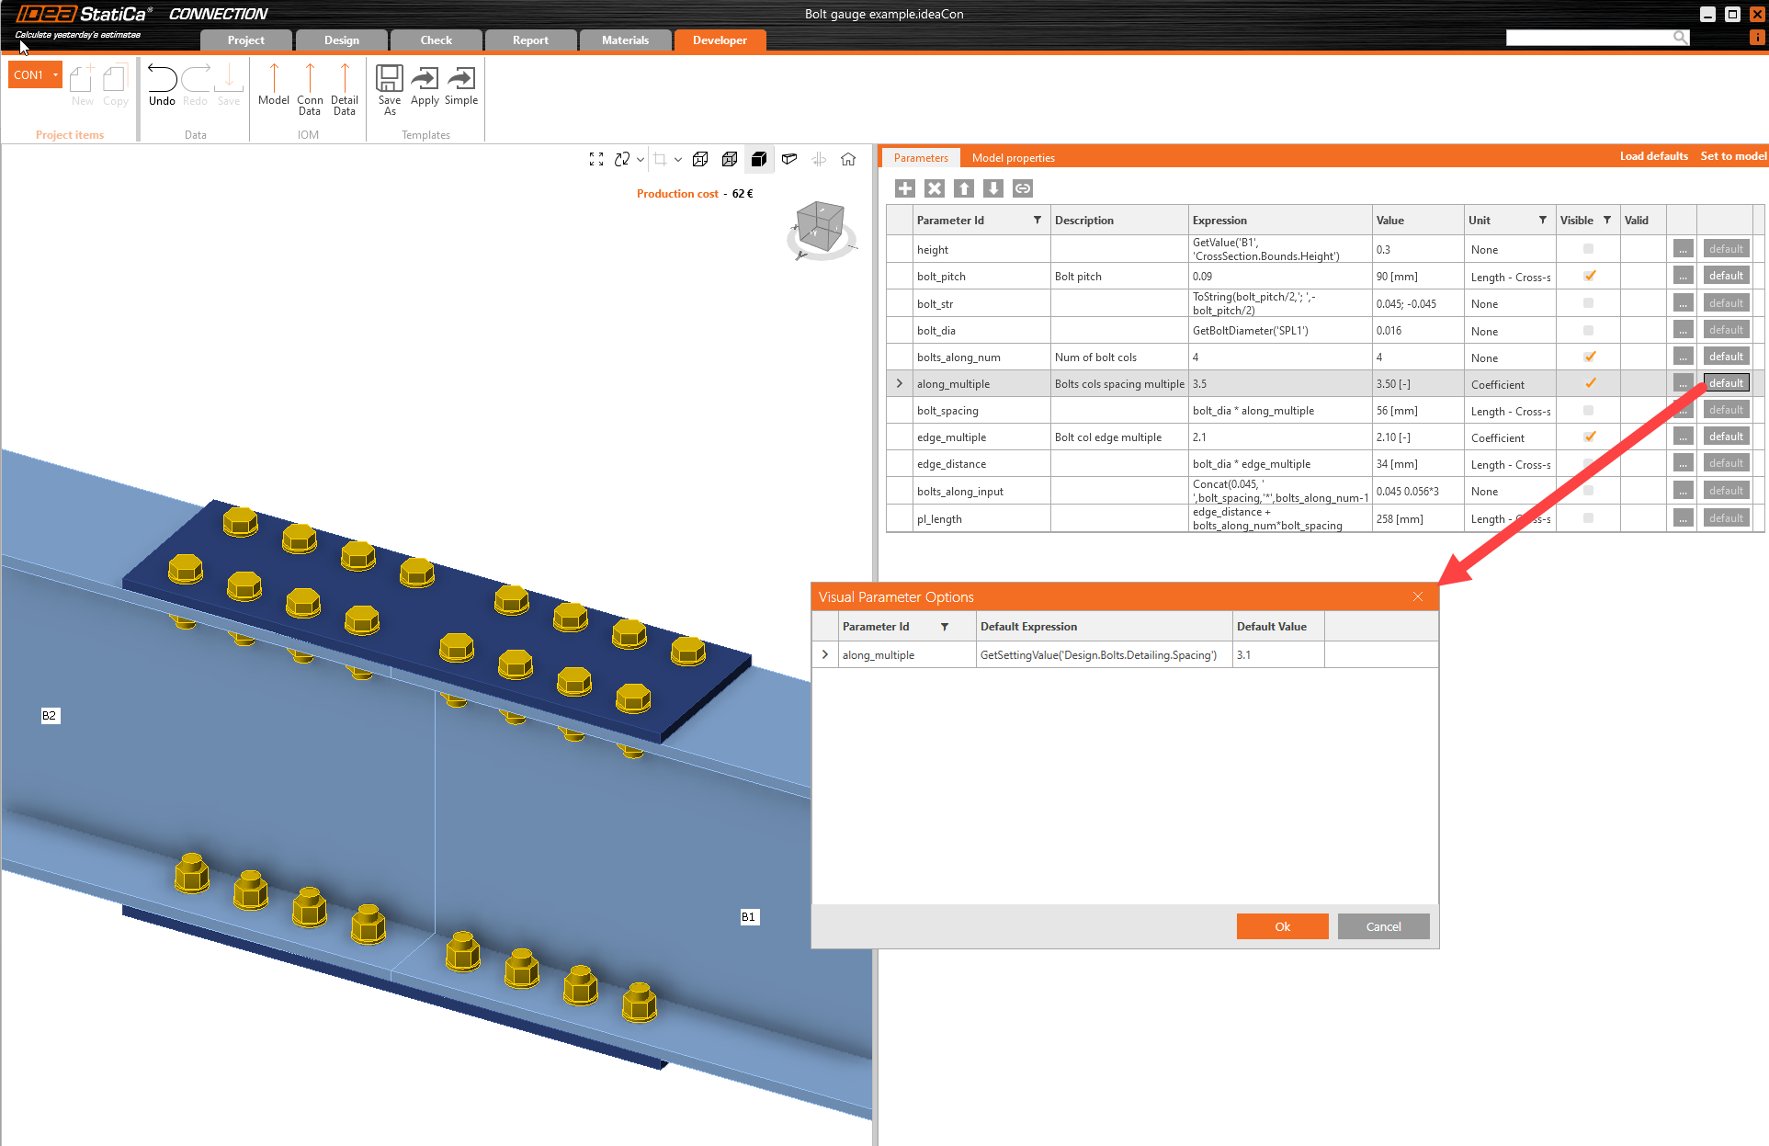The width and height of the screenshot is (1769, 1146).
Task: Move parameter up with the up-arrow icon
Action: pyautogui.click(x=963, y=187)
